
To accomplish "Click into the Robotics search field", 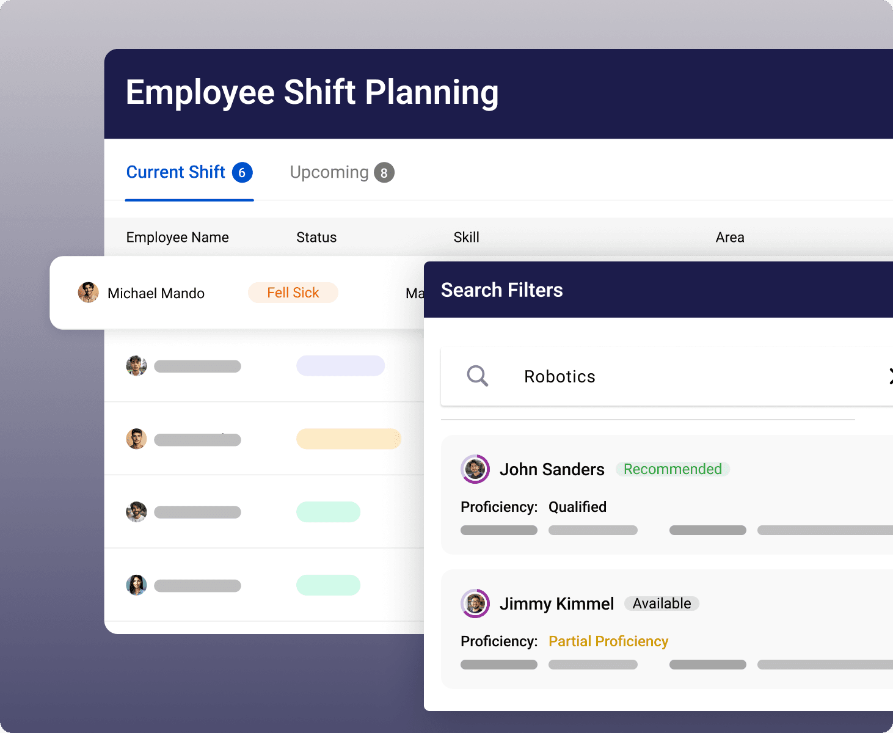I will [672, 376].
